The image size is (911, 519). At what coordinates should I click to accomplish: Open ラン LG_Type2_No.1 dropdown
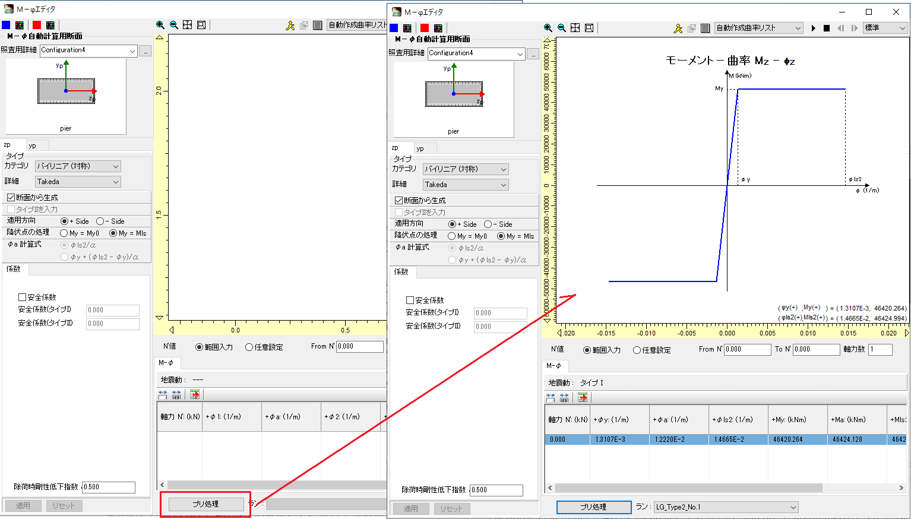pyautogui.click(x=726, y=507)
